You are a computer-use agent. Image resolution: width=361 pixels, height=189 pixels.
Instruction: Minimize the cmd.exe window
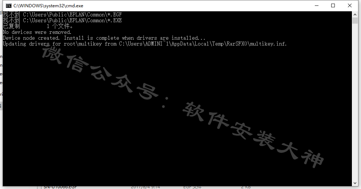(x=317, y=5)
